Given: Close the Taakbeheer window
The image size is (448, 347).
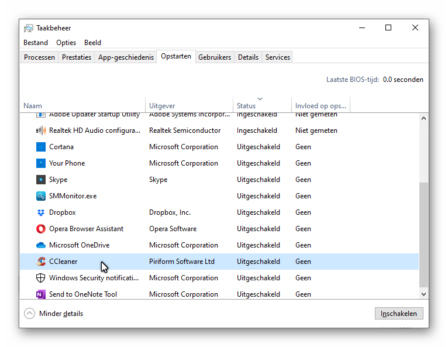Looking at the screenshot, I should pos(415,28).
